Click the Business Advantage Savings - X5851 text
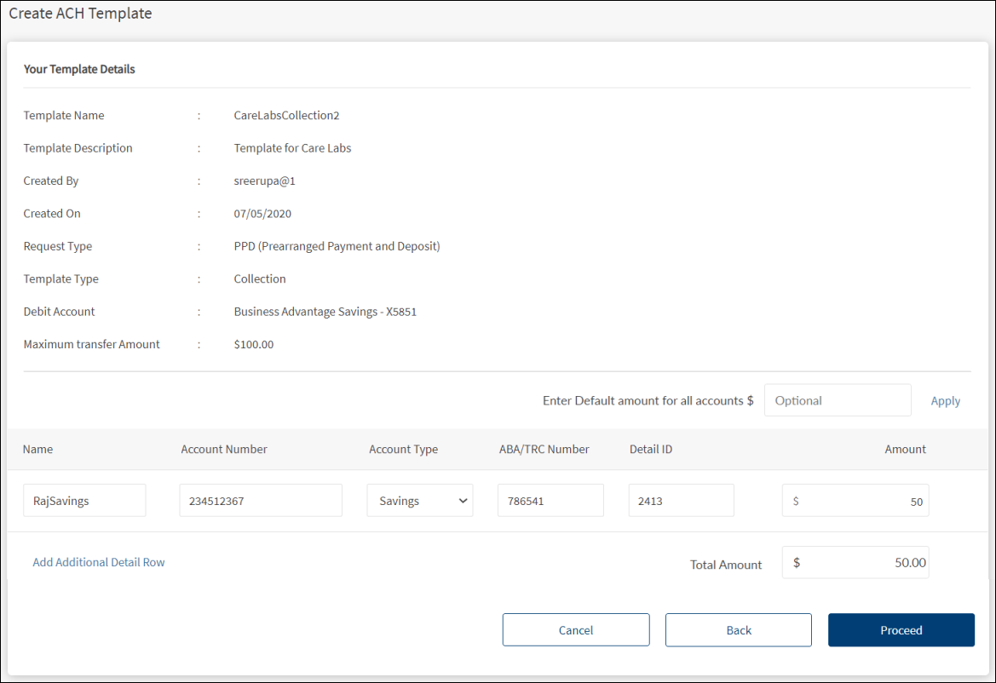 325,312
